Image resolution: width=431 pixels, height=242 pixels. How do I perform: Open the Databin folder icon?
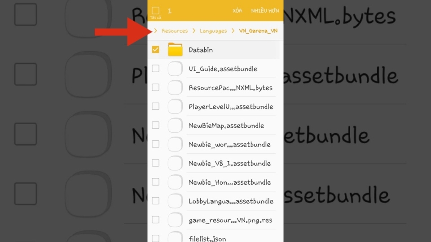(175, 49)
